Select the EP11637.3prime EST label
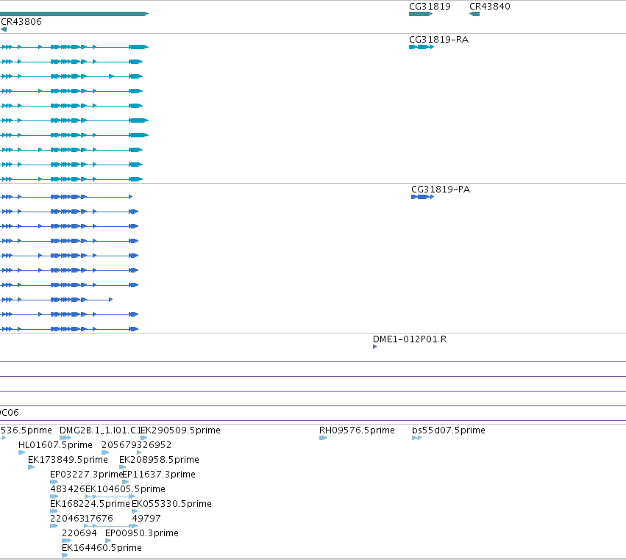This screenshot has height=559, width=626. click(159, 475)
